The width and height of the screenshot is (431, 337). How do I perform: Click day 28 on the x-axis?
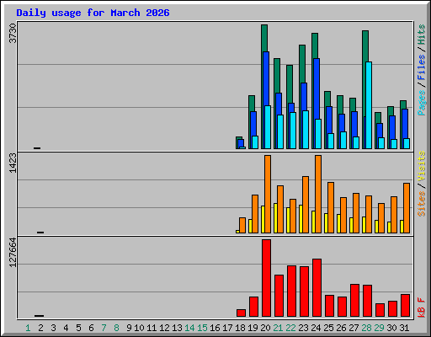click(366, 328)
